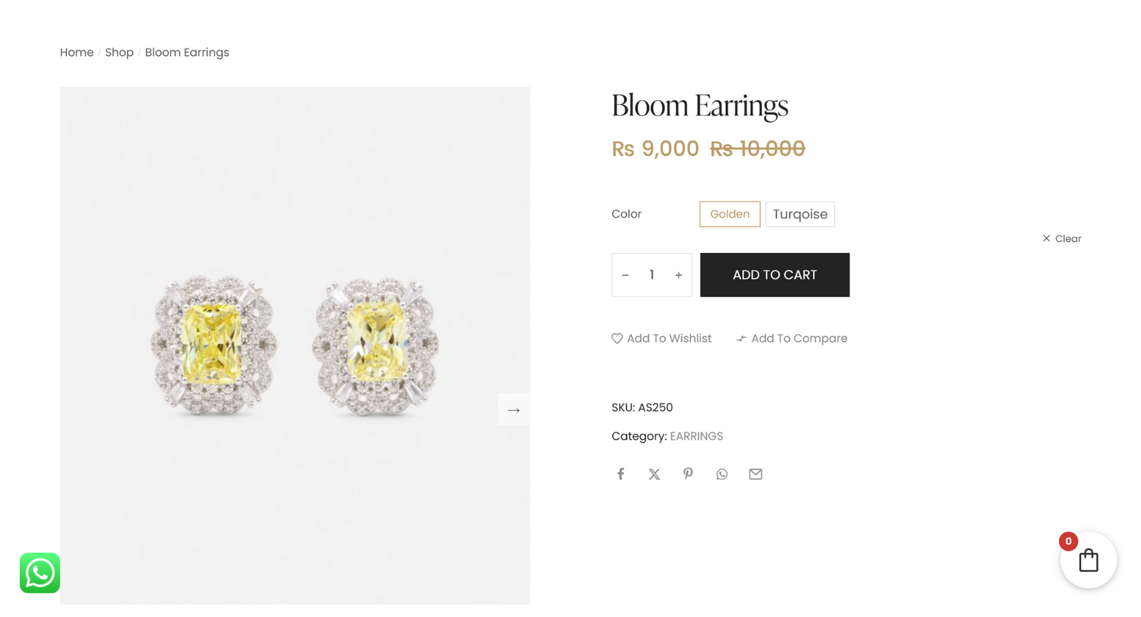Click Add To Compare link

click(x=792, y=338)
